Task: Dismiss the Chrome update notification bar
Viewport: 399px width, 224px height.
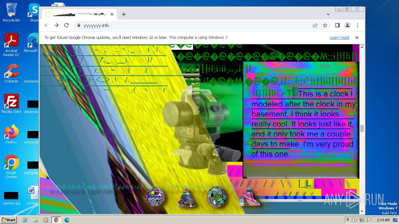Action: click(357, 38)
